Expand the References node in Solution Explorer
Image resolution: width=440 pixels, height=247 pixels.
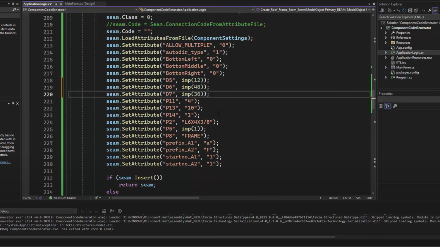pyautogui.click(x=386, y=38)
